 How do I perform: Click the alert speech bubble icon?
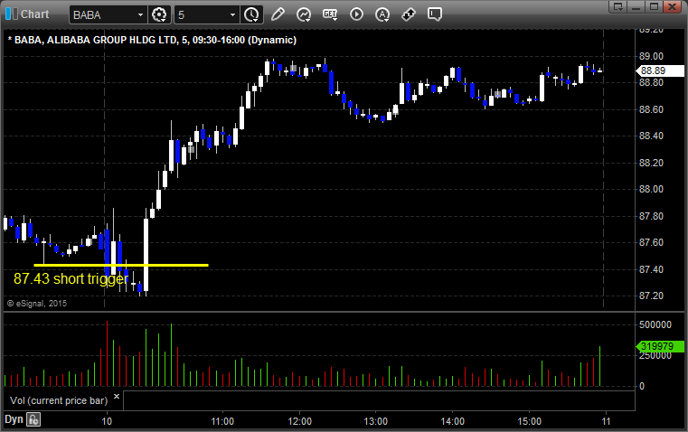(x=434, y=14)
